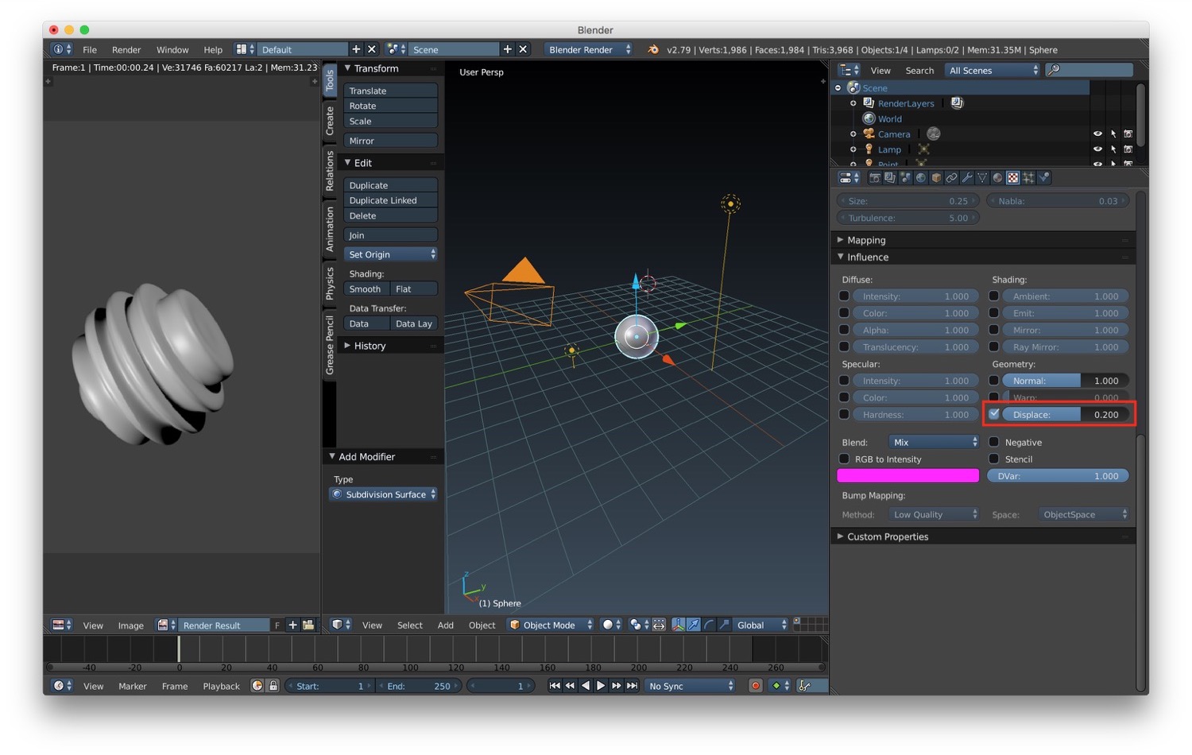The image size is (1192, 755).
Task: Switch to the Physics tab in tool shelf
Action: point(330,283)
